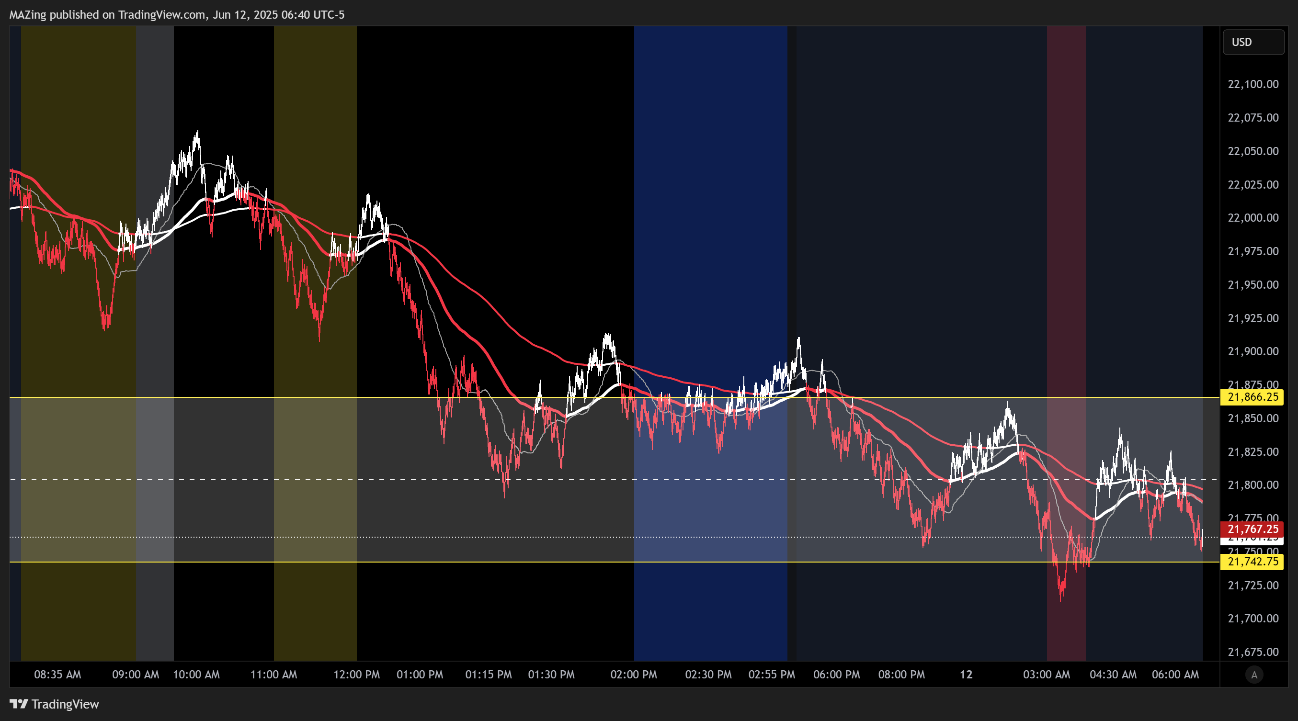Click the date 12 axis label

point(966,675)
